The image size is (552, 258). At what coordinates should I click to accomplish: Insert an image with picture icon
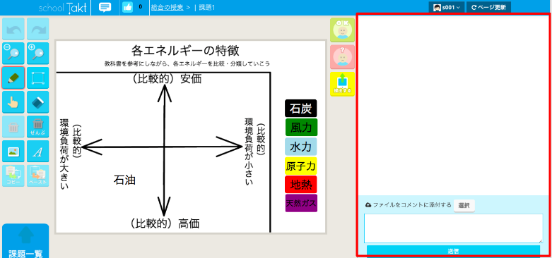click(13, 152)
